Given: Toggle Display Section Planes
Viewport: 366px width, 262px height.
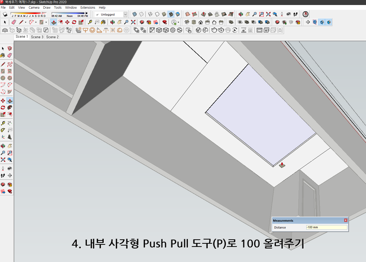Looking at the screenshot, I should click(x=315, y=22).
